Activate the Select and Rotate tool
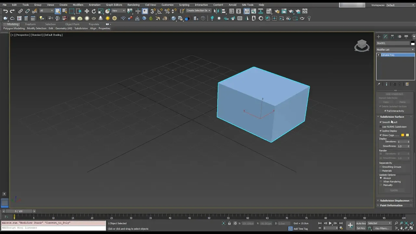This screenshot has height=234, width=416. 94,11
